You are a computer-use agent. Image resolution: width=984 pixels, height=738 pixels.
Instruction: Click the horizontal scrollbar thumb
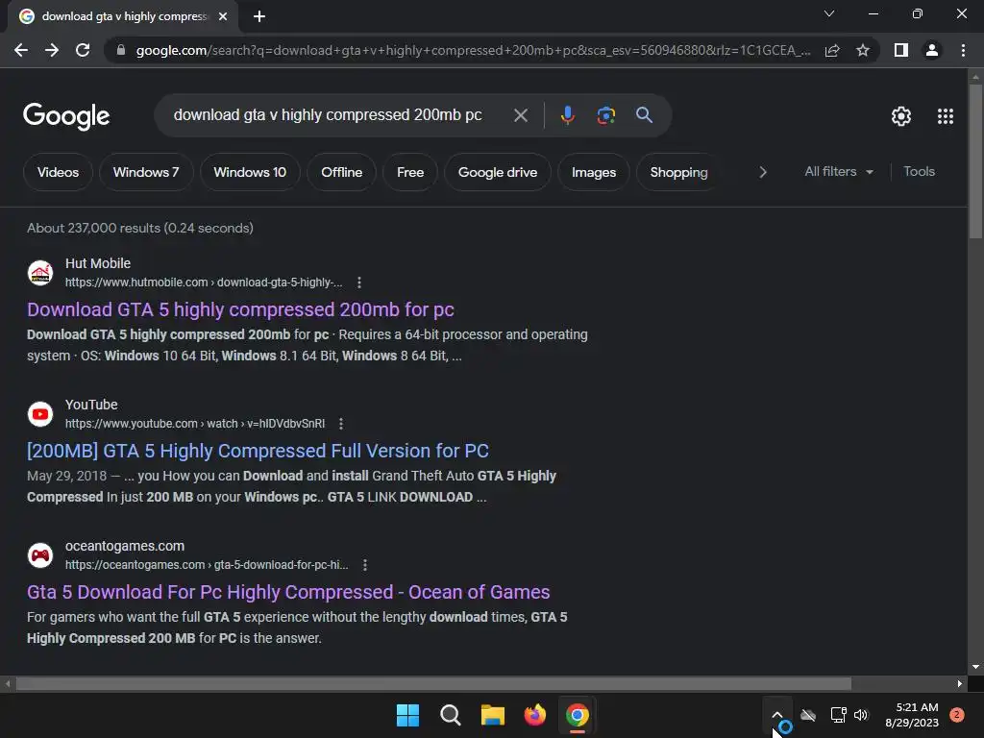click(x=433, y=683)
